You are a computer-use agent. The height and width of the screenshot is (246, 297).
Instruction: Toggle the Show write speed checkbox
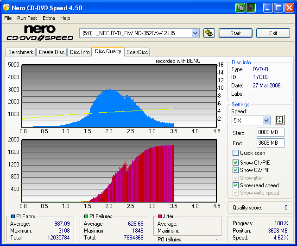point(235,193)
